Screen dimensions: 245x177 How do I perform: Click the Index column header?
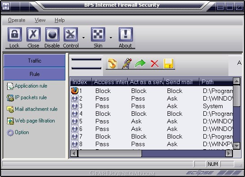pos(81,82)
